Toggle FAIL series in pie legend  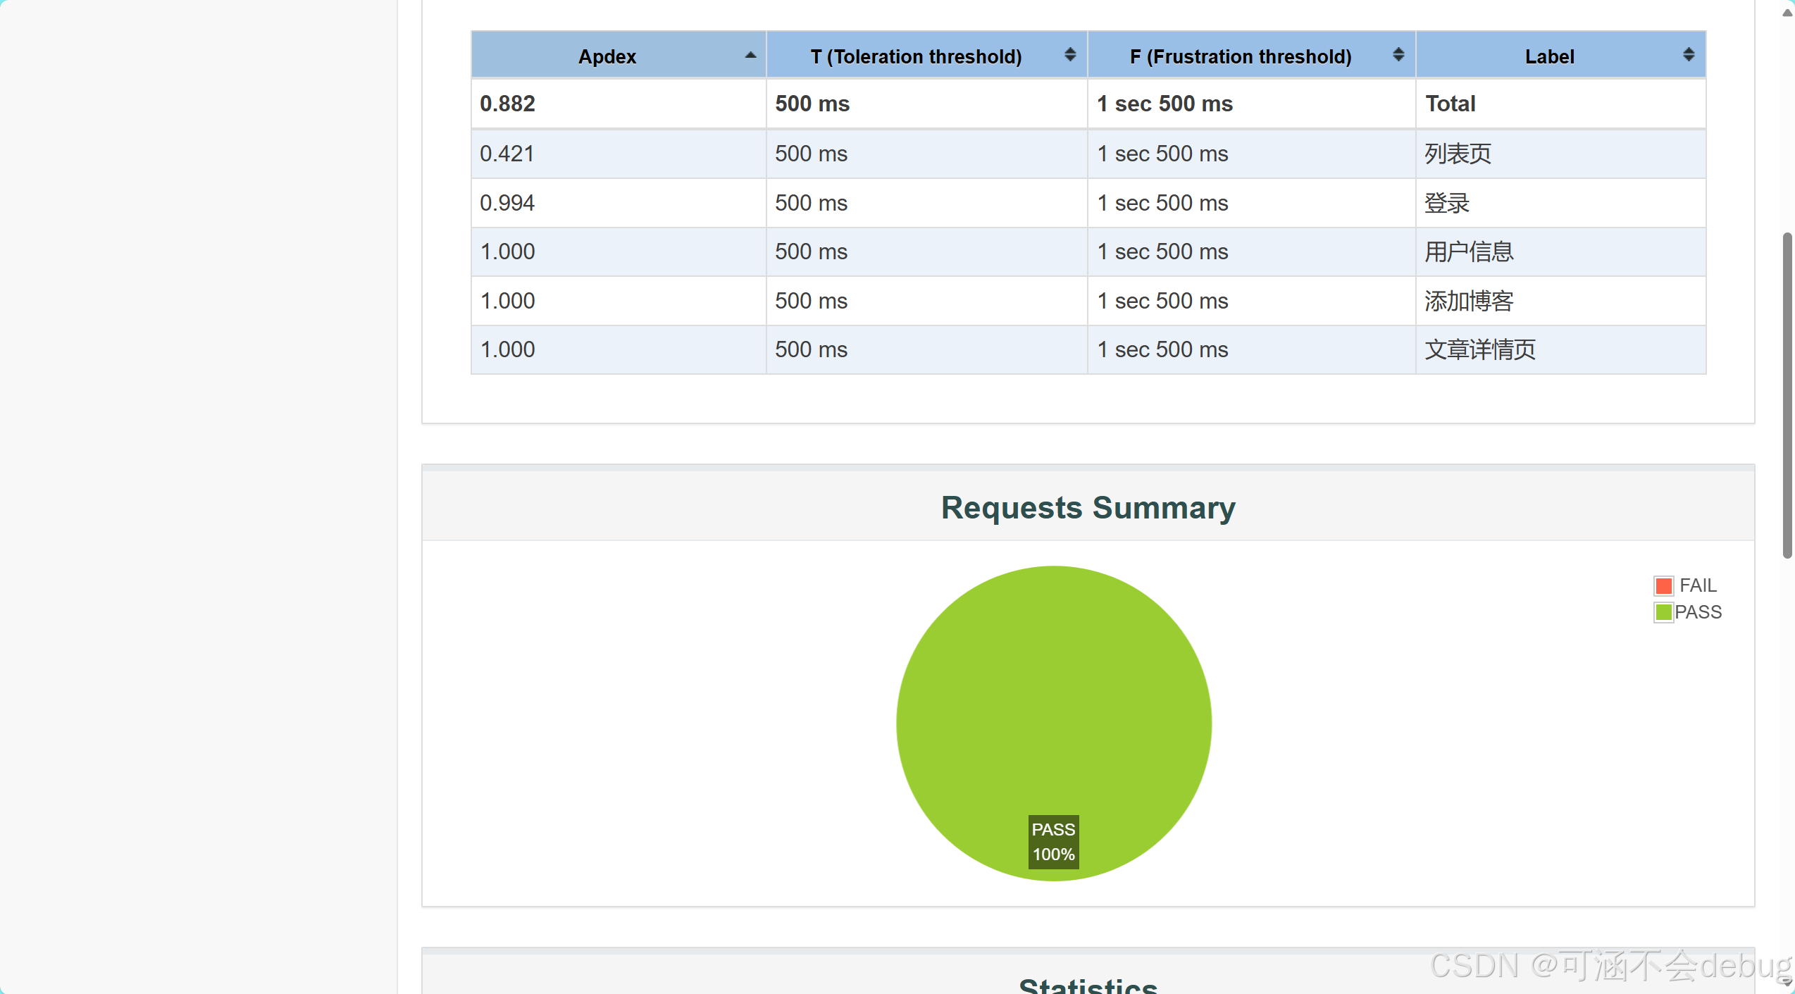[x=1698, y=585]
